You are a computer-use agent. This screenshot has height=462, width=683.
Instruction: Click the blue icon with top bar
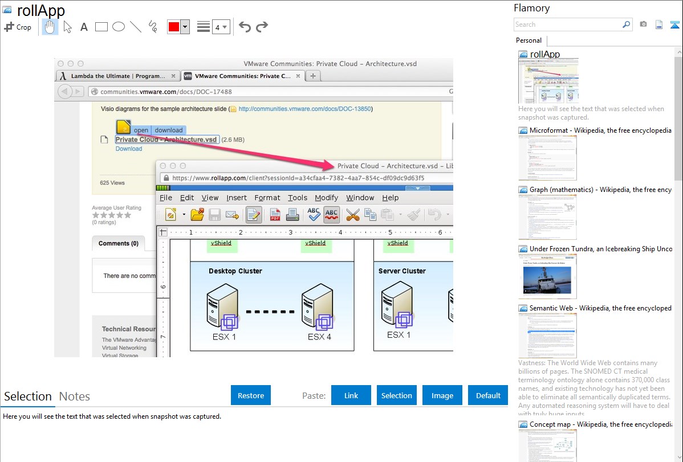pyautogui.click(x=674, y=24)
